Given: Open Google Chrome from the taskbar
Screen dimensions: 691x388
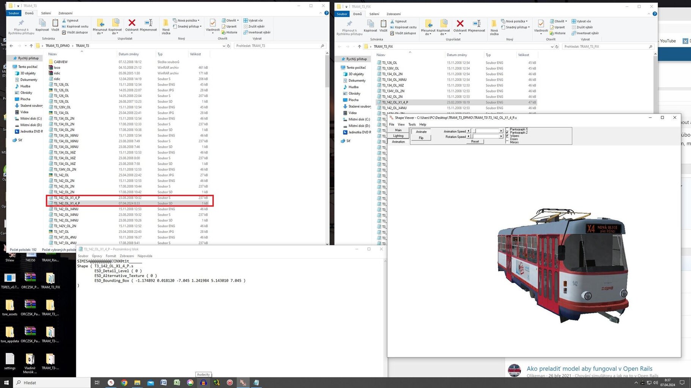Looking at the screenshot, I should (124, 383).
